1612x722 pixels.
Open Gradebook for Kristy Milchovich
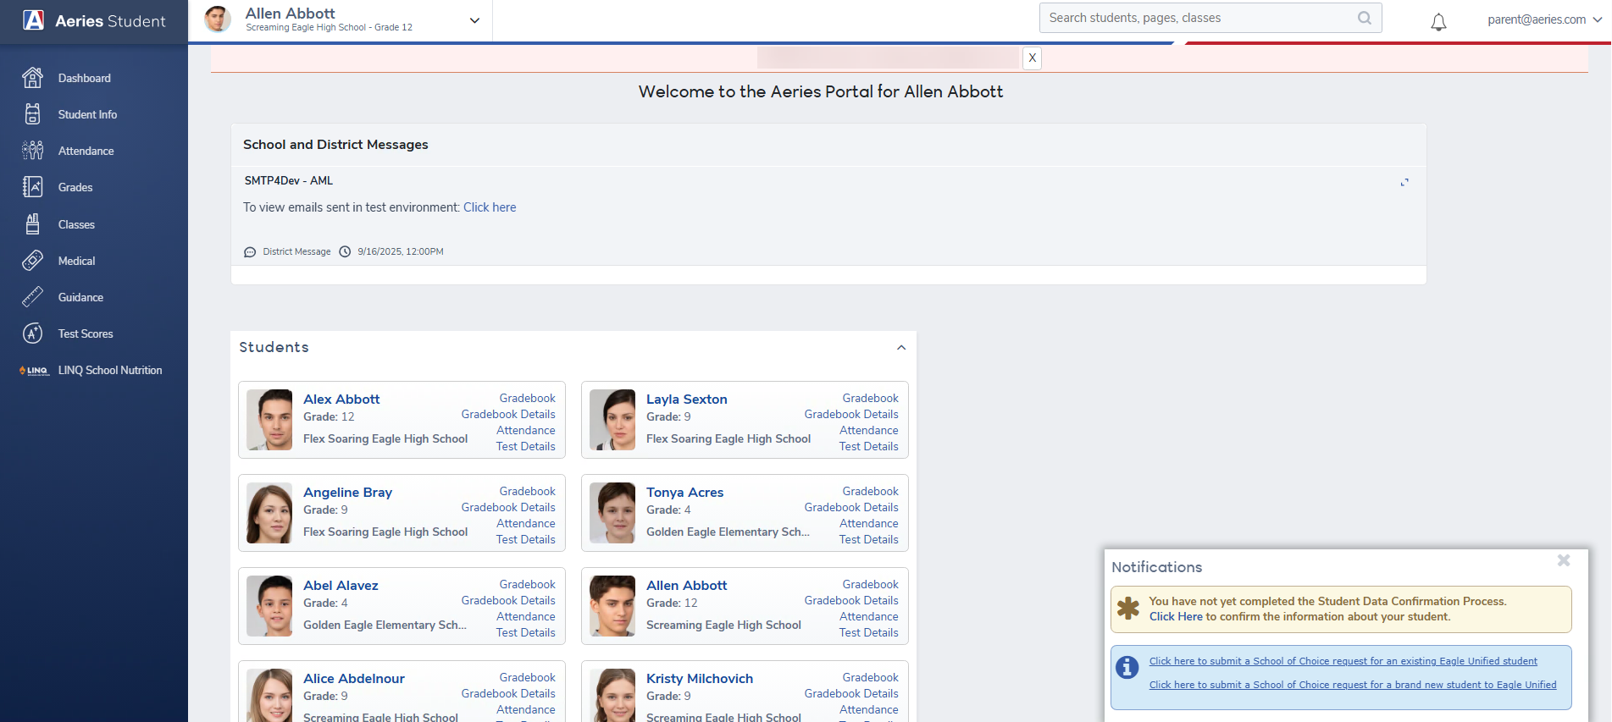tap(870, 677)
